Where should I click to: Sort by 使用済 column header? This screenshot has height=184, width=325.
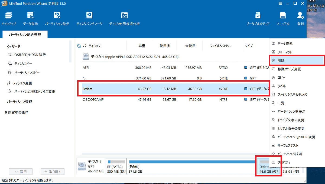point(165,46)
